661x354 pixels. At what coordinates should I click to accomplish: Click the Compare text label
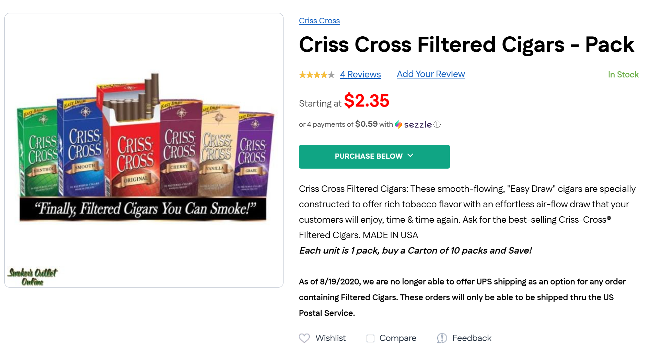point(398,338)
